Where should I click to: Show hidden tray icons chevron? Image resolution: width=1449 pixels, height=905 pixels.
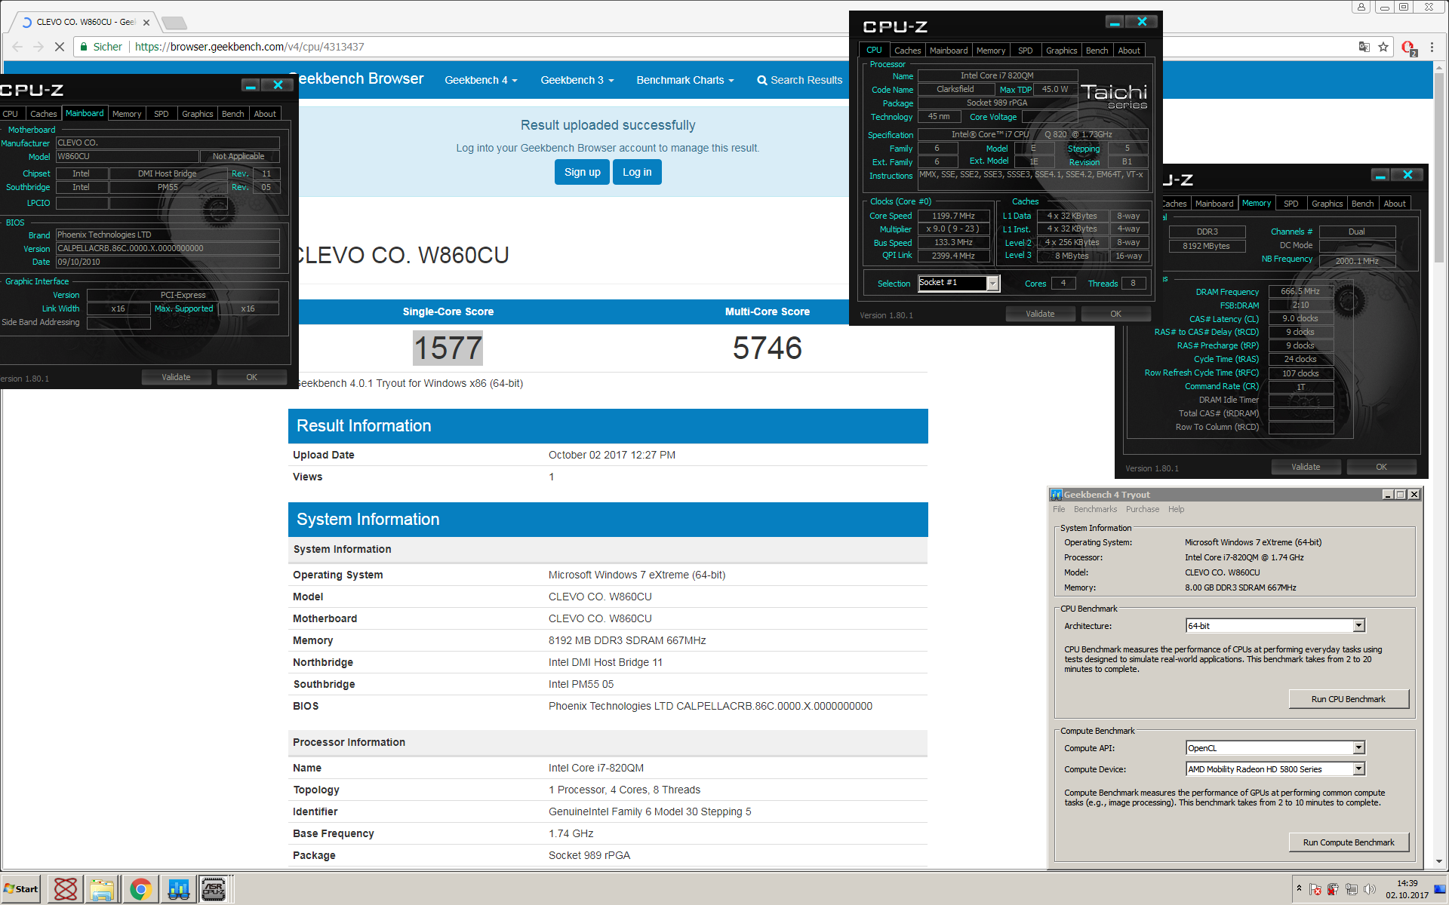[x=1299, y=888]
